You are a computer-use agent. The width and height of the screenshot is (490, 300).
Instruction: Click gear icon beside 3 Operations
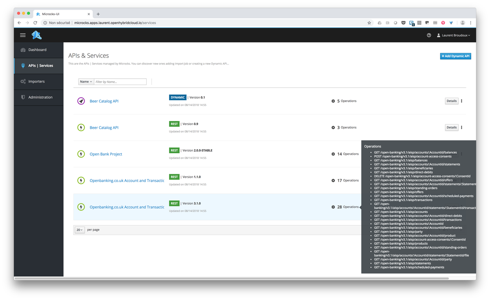333,128
